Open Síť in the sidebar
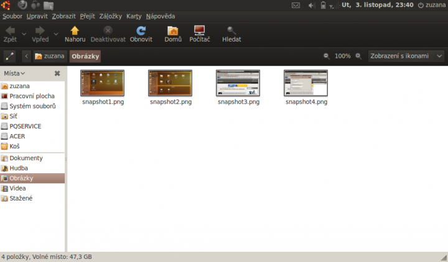 pos(32,116)
